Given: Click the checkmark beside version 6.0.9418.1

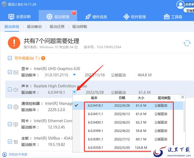Looking at the screenshot, I should (76, 105).
